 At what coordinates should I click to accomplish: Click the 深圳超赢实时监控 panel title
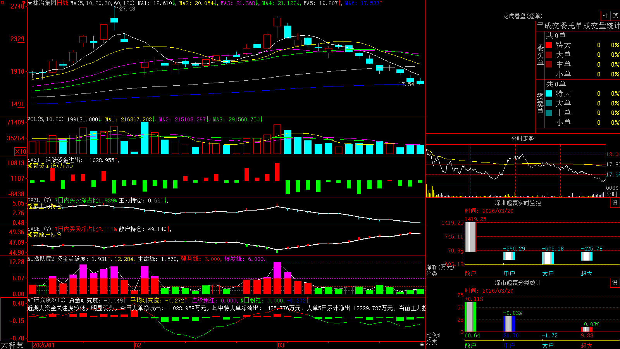(518, 203)
